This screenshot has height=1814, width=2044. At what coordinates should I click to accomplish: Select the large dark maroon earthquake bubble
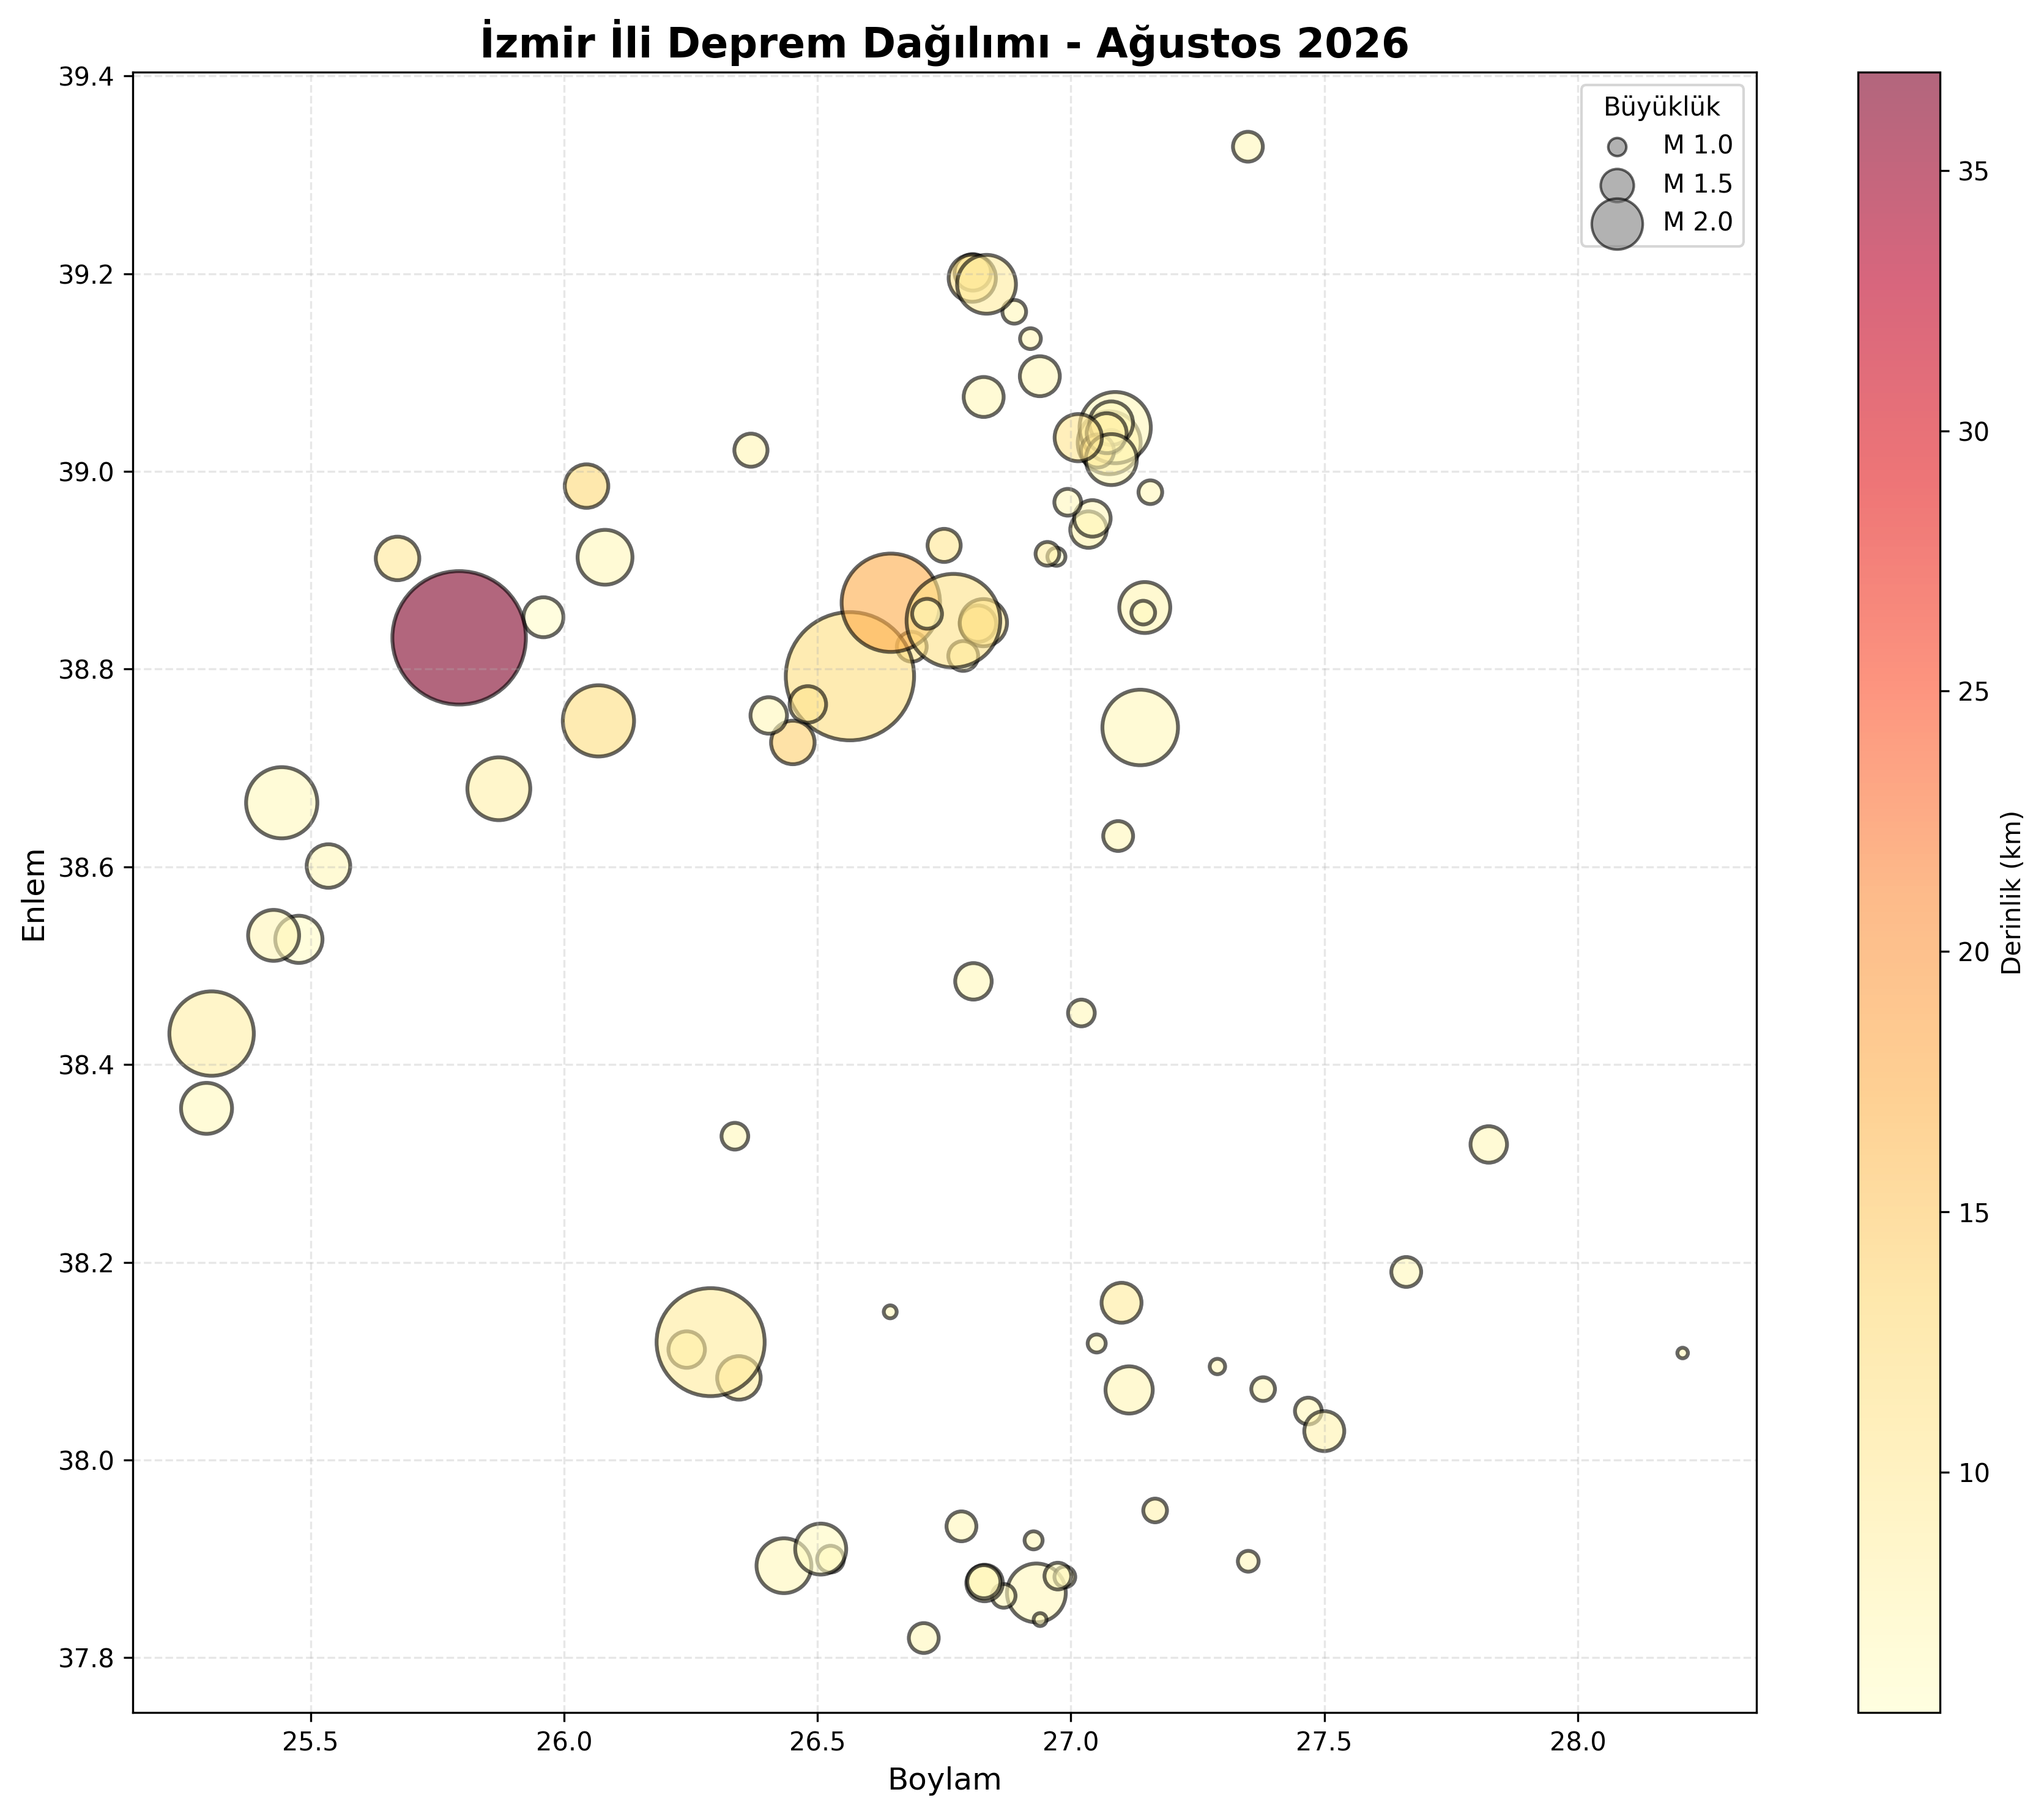tap(459, 638)
